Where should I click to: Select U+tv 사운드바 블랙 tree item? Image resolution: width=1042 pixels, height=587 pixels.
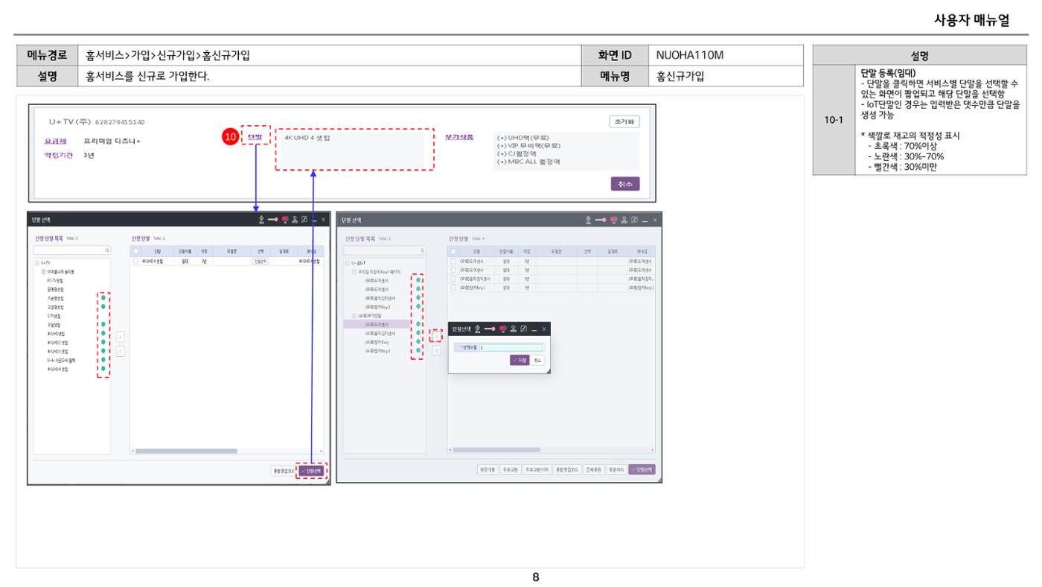[61, 361]
